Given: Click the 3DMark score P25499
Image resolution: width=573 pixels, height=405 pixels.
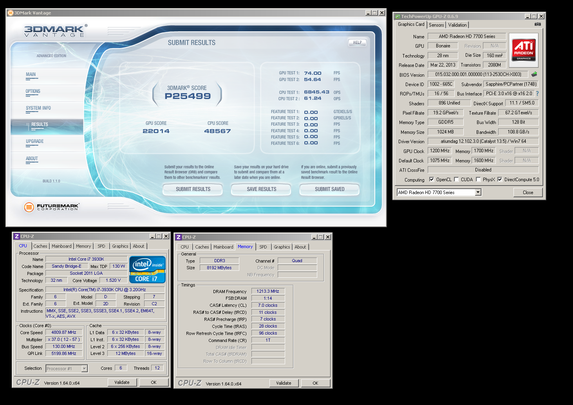Looking at the screenshot, I should point(188,96).
